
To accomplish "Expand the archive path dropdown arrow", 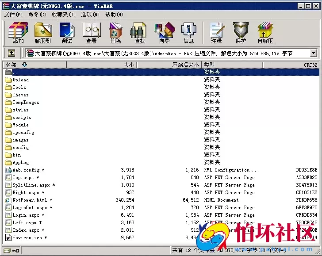I will 313,53.
